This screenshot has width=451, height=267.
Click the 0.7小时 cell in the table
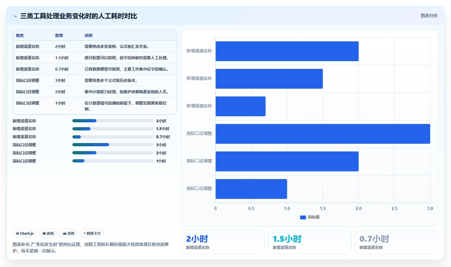(x=62, y=69)
